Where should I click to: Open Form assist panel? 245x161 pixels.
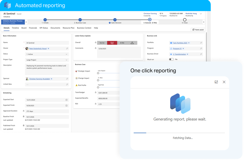click(x=198, y=30)
